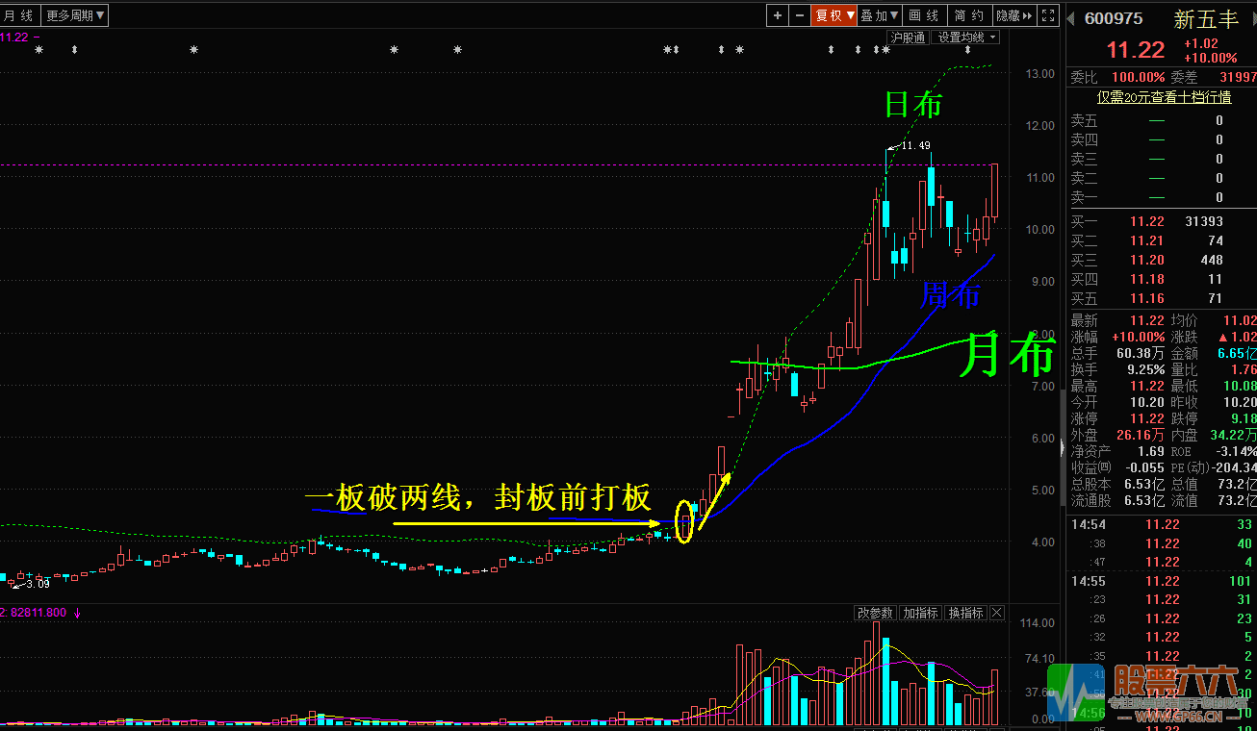Click the 买五 bid price 11.16

tap(1147, 298)
